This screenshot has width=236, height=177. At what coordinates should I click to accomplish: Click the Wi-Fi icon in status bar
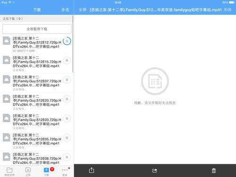(x=10, y=2)
